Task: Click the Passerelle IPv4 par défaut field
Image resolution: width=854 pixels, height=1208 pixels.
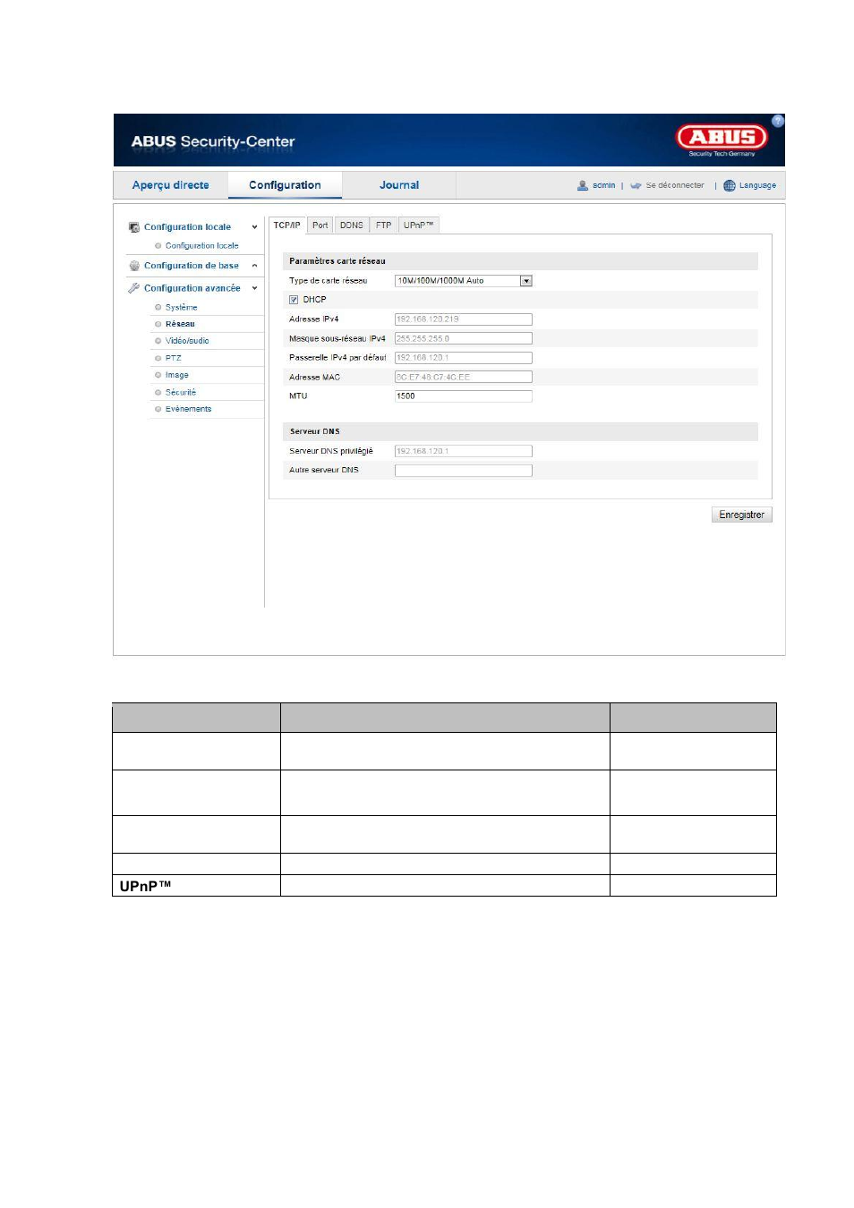Action: (x=464, y=358)
